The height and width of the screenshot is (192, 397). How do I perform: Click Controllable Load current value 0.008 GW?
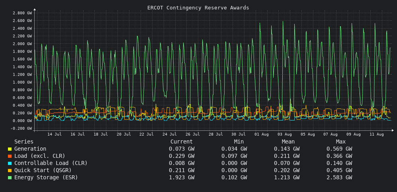[182, 163]
